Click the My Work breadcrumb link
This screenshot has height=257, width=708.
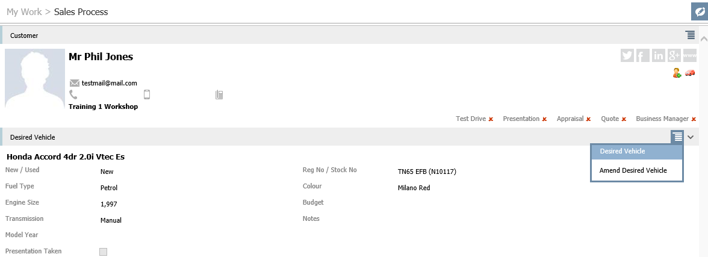click(24, 11)
